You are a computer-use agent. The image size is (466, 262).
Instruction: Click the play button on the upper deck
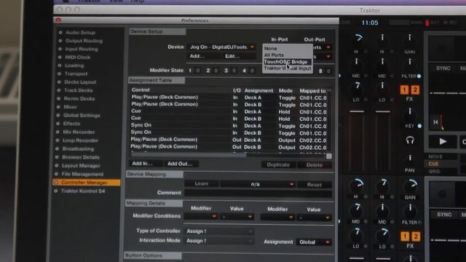click(443, 142)
